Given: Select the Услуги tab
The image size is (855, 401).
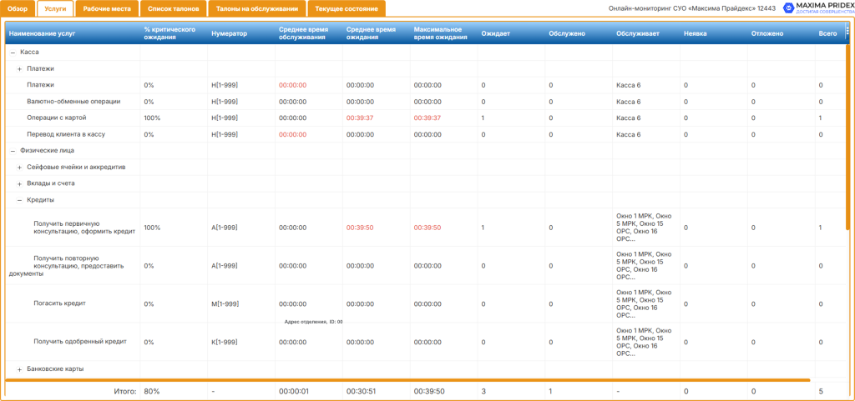Looking at the screenshot, I should pos(55,8).
